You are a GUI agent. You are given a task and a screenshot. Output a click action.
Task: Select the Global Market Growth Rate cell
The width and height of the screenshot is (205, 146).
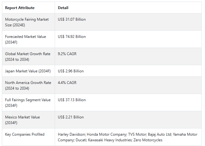click(28, 56)
